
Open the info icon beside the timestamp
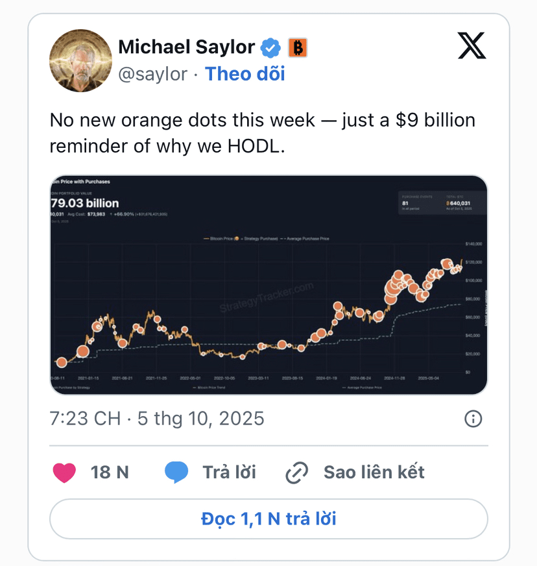click(473, 419)
